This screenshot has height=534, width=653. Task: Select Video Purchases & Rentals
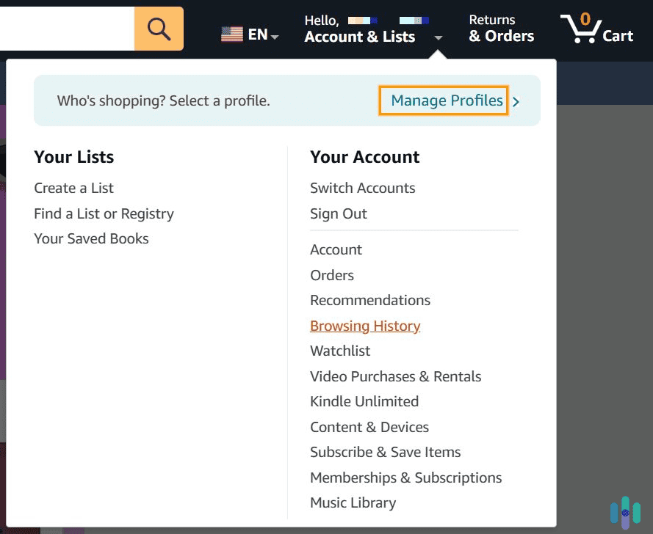pos(396,376)
